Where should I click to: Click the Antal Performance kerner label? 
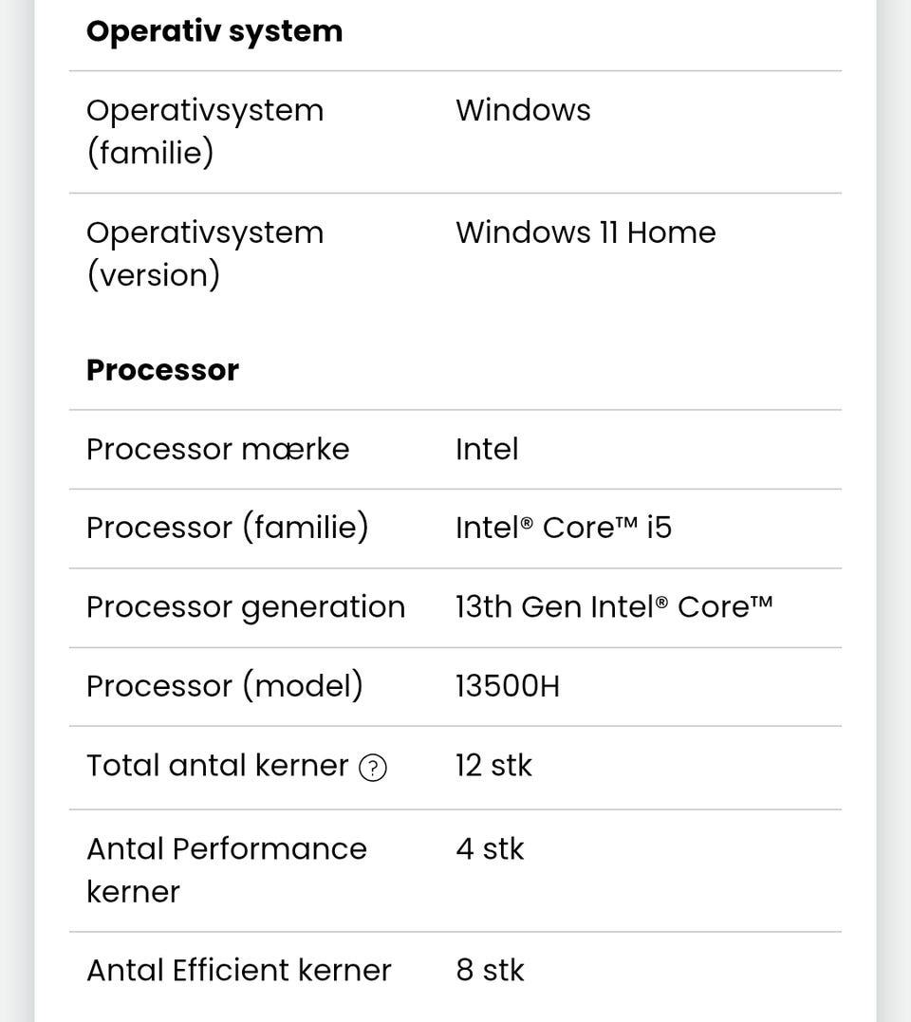[226, 869]
